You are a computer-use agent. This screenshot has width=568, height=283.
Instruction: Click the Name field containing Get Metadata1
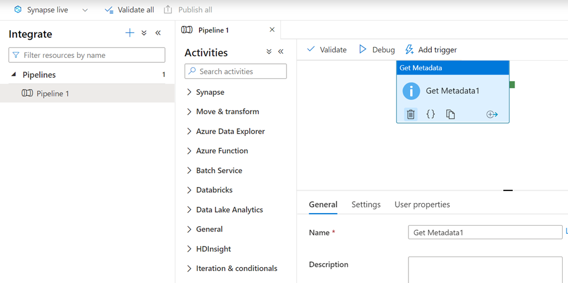click(x=485, y=232)
